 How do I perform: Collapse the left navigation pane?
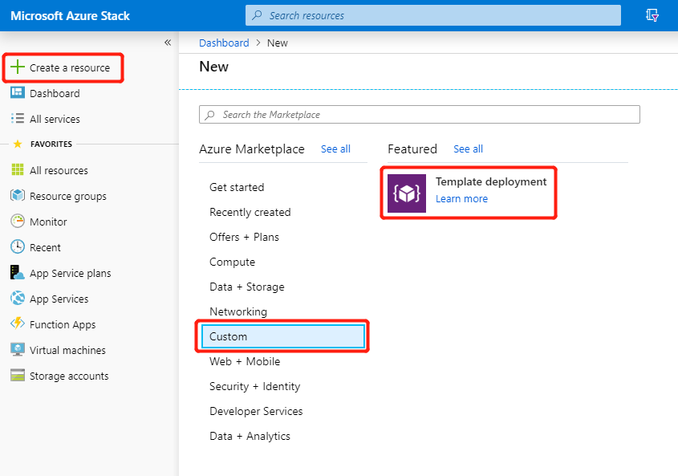click(168, 43)
